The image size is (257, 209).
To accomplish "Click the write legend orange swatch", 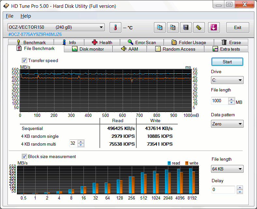I will point(187,163).
